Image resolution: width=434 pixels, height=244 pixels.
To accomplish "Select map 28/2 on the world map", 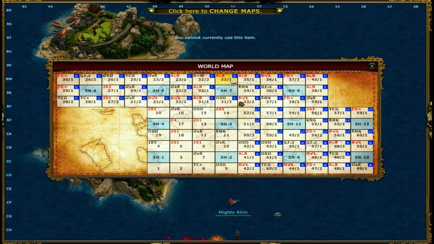I will click(68, 102).
